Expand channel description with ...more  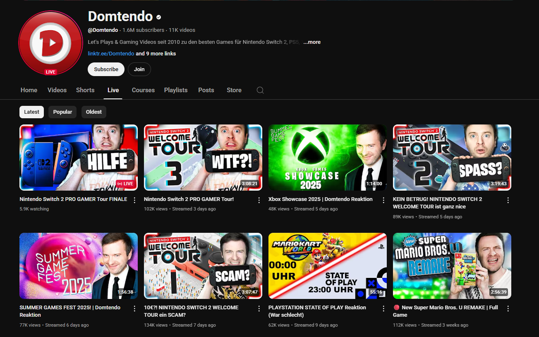click(x=312, y=42)
